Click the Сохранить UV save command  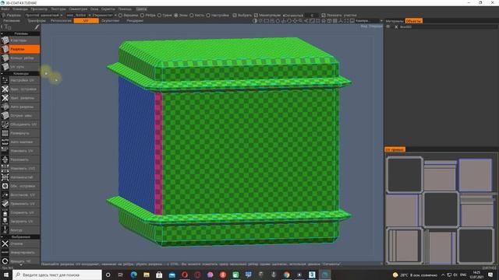coord(20,212)
